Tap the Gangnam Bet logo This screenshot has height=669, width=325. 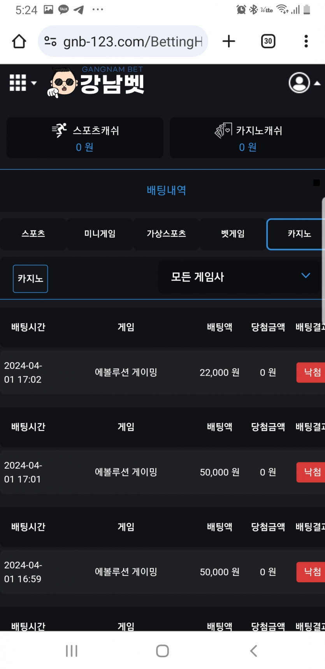tap(96, 82)
